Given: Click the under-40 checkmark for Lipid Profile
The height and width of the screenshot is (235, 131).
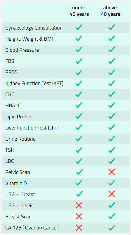Looking at the screenshot, I should coord(79,116).
